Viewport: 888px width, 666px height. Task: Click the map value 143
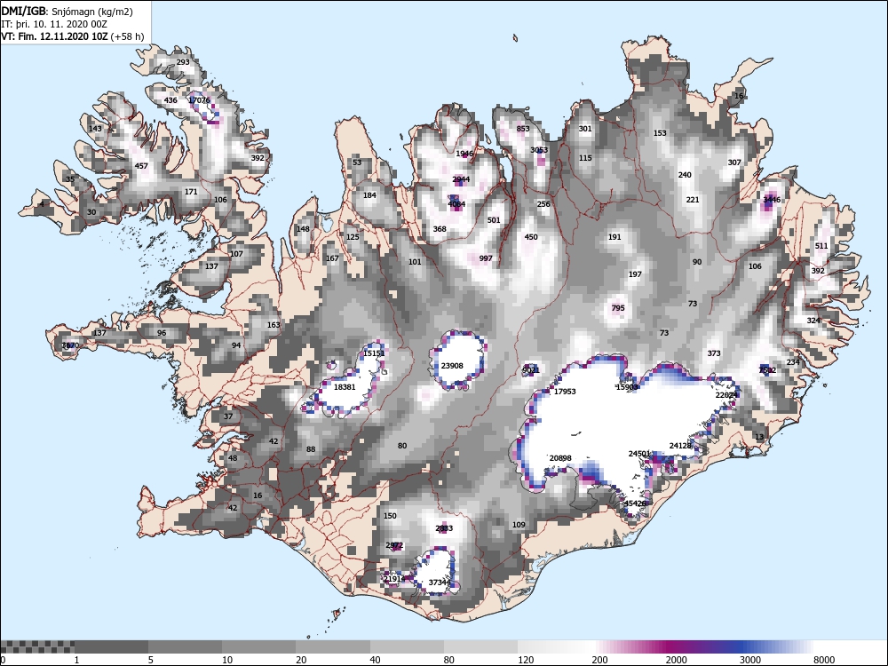95,129
